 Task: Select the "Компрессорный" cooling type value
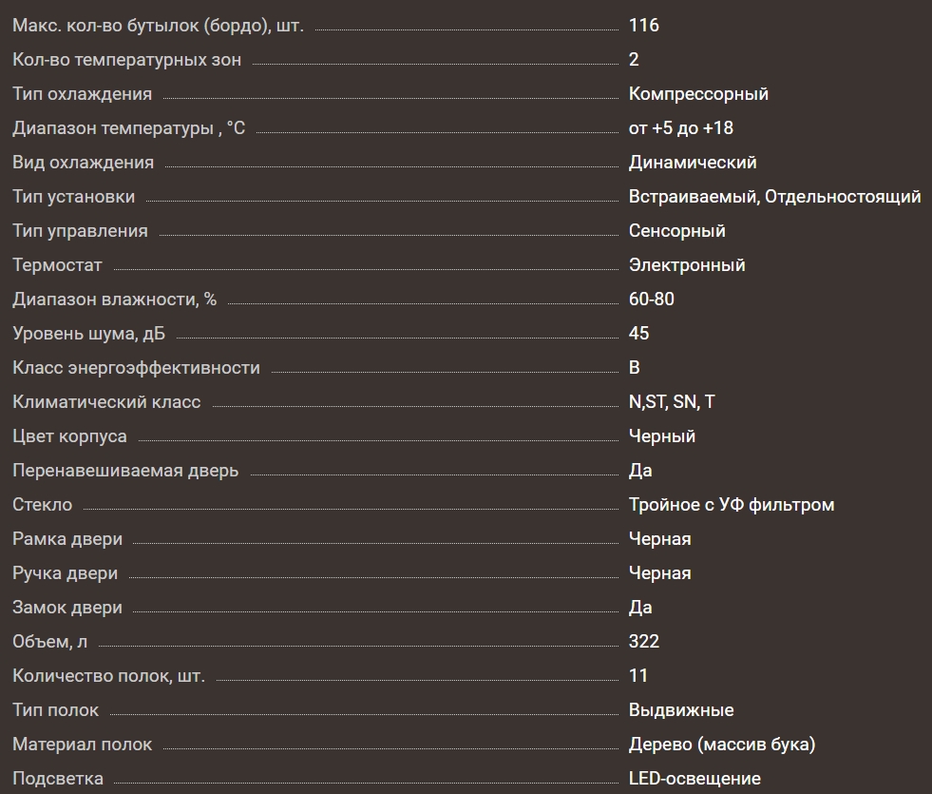(x=698, y=94)
